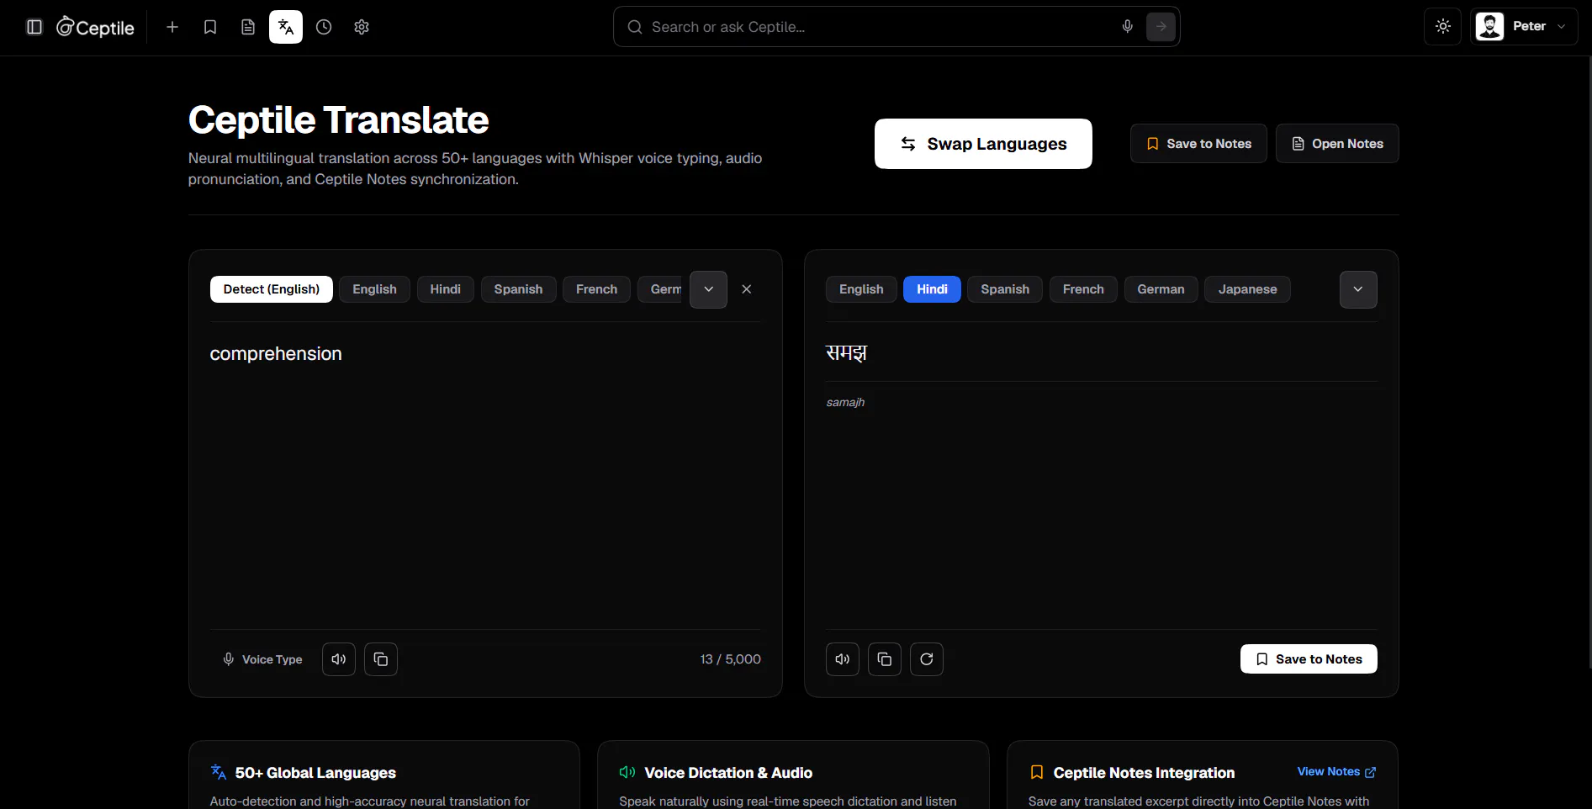Select German as target language
This screenshot has width=1592, height=809.
[x=1161, y=289]
